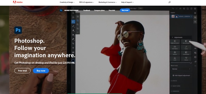Click the hero blue Buy now button

tap(41, 71)
